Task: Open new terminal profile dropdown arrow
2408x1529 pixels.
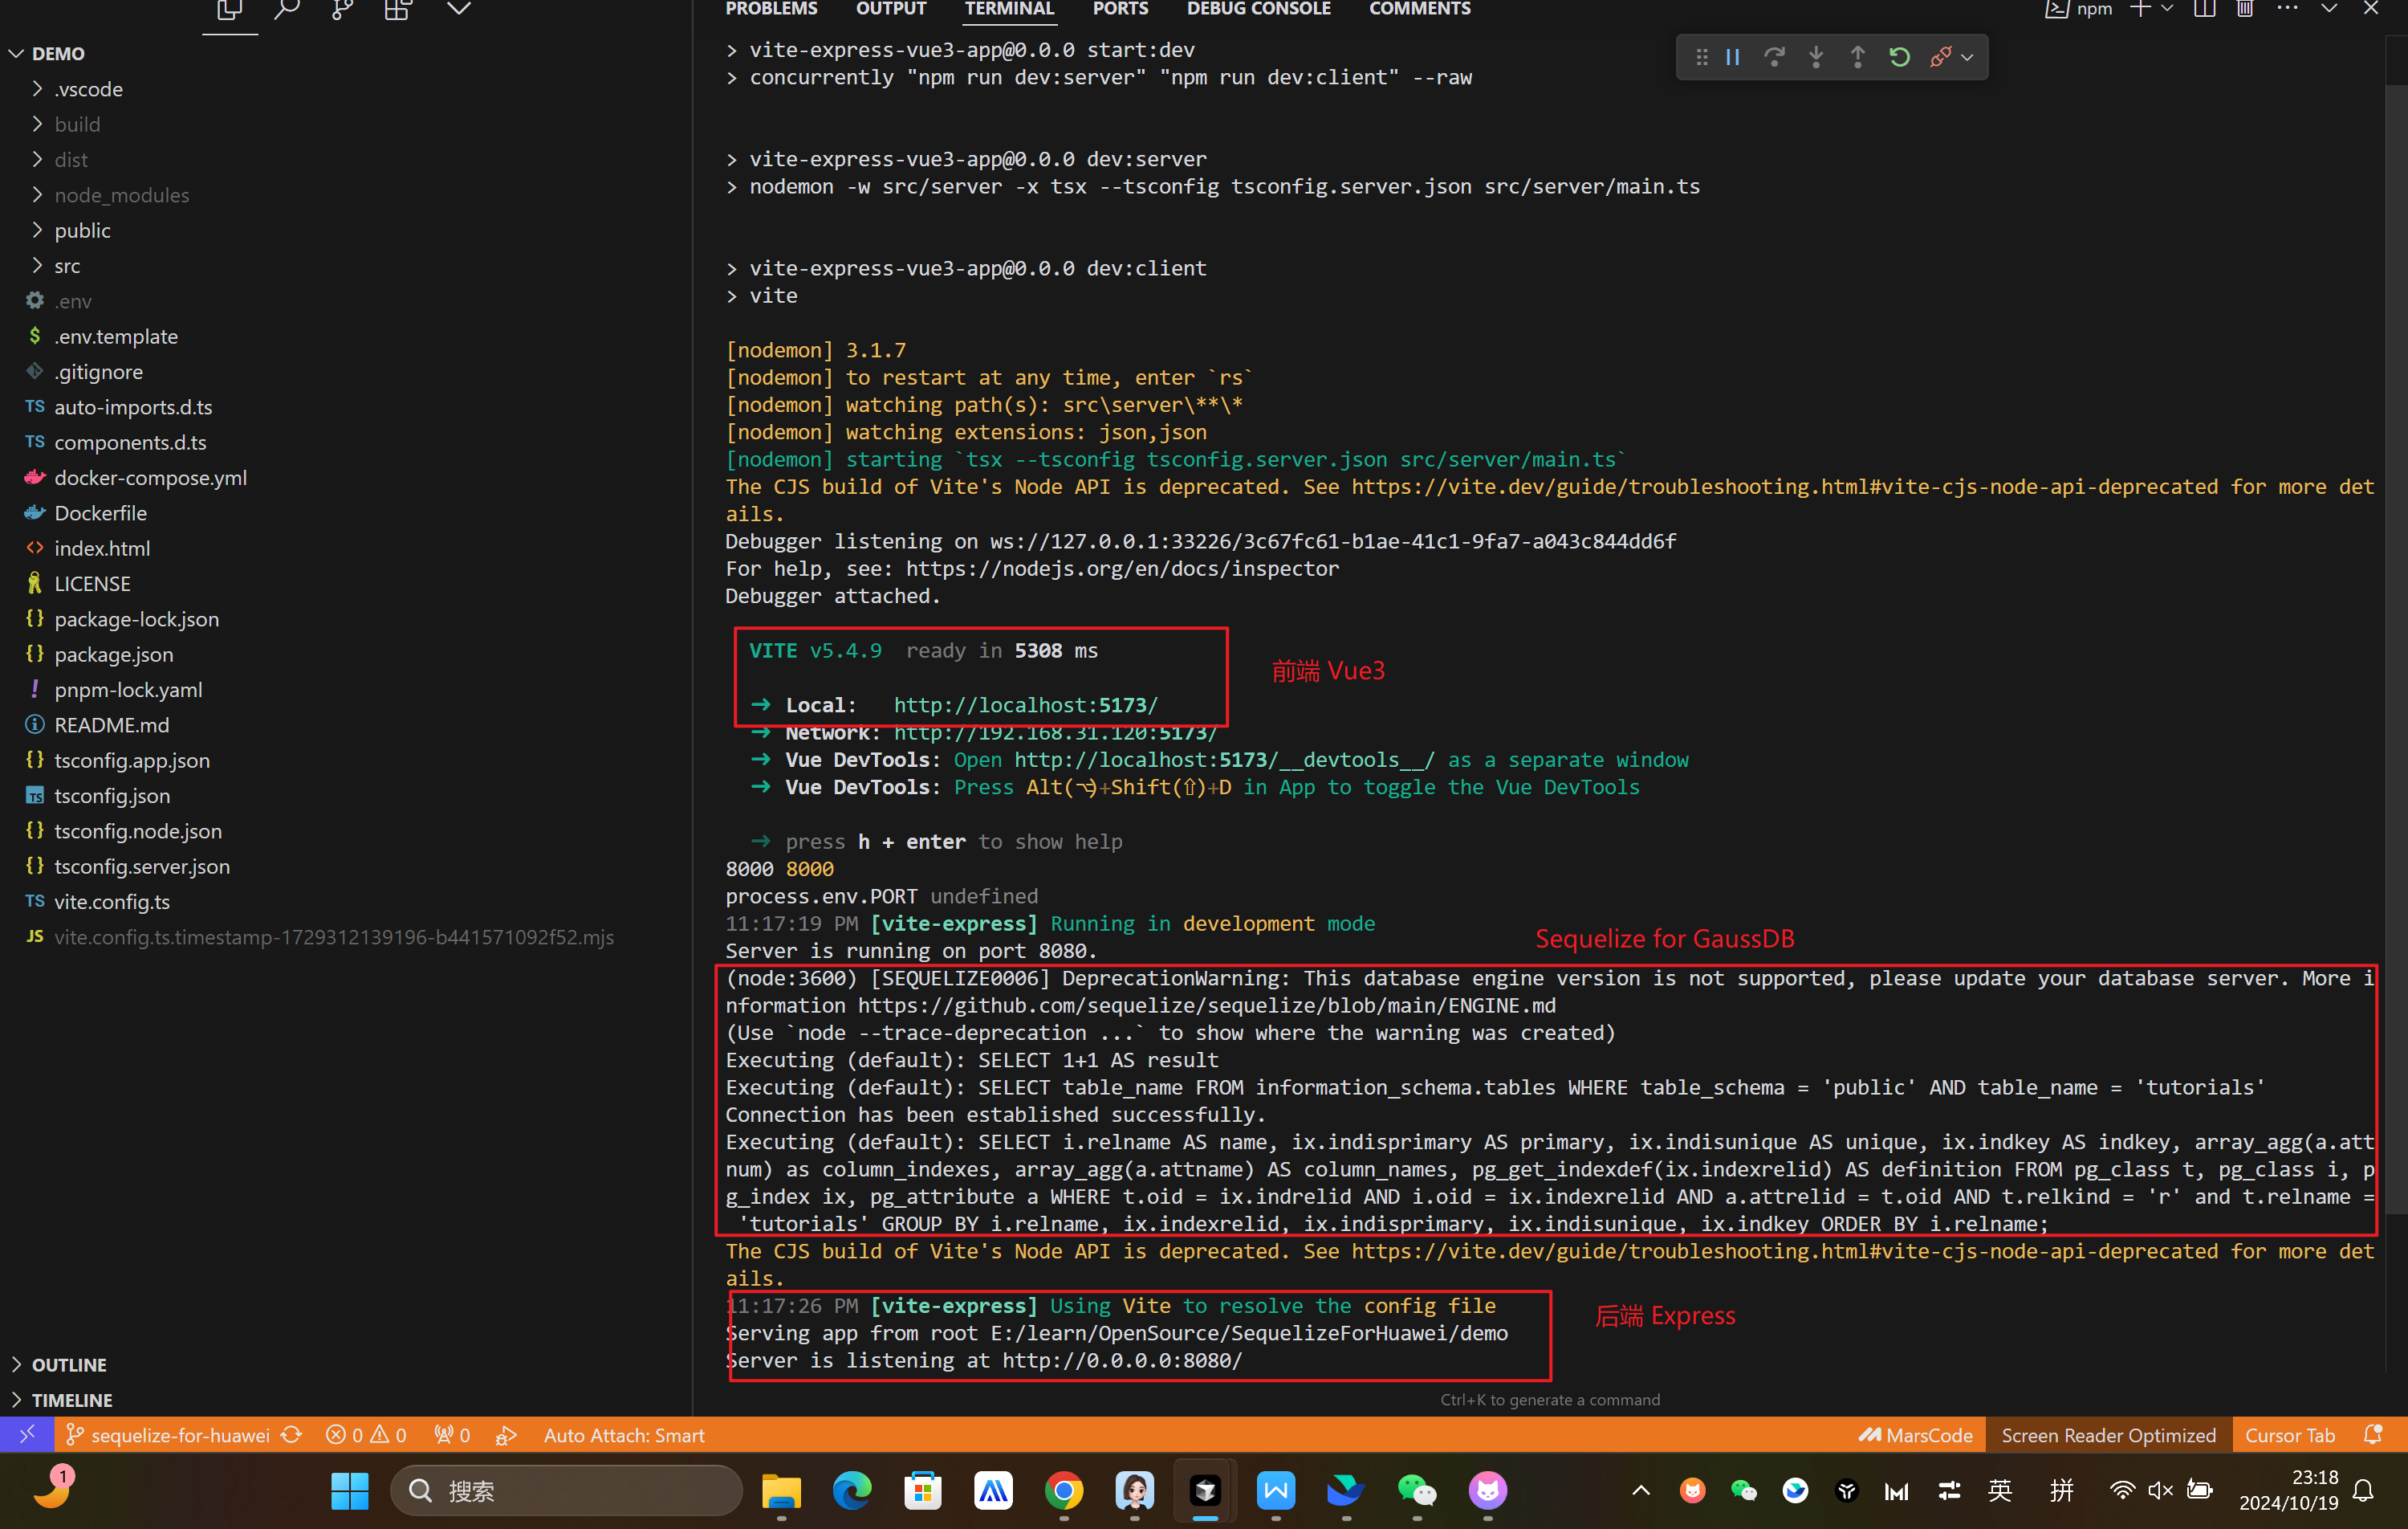Action: point(2167,9)
